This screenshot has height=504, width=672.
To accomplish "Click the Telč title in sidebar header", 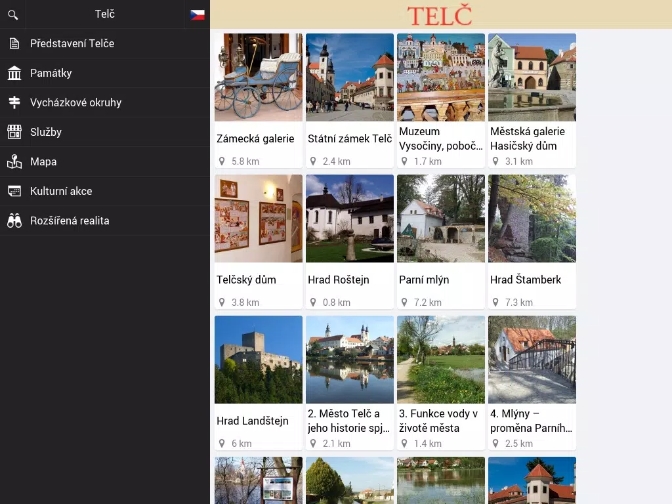I will 105,14.
